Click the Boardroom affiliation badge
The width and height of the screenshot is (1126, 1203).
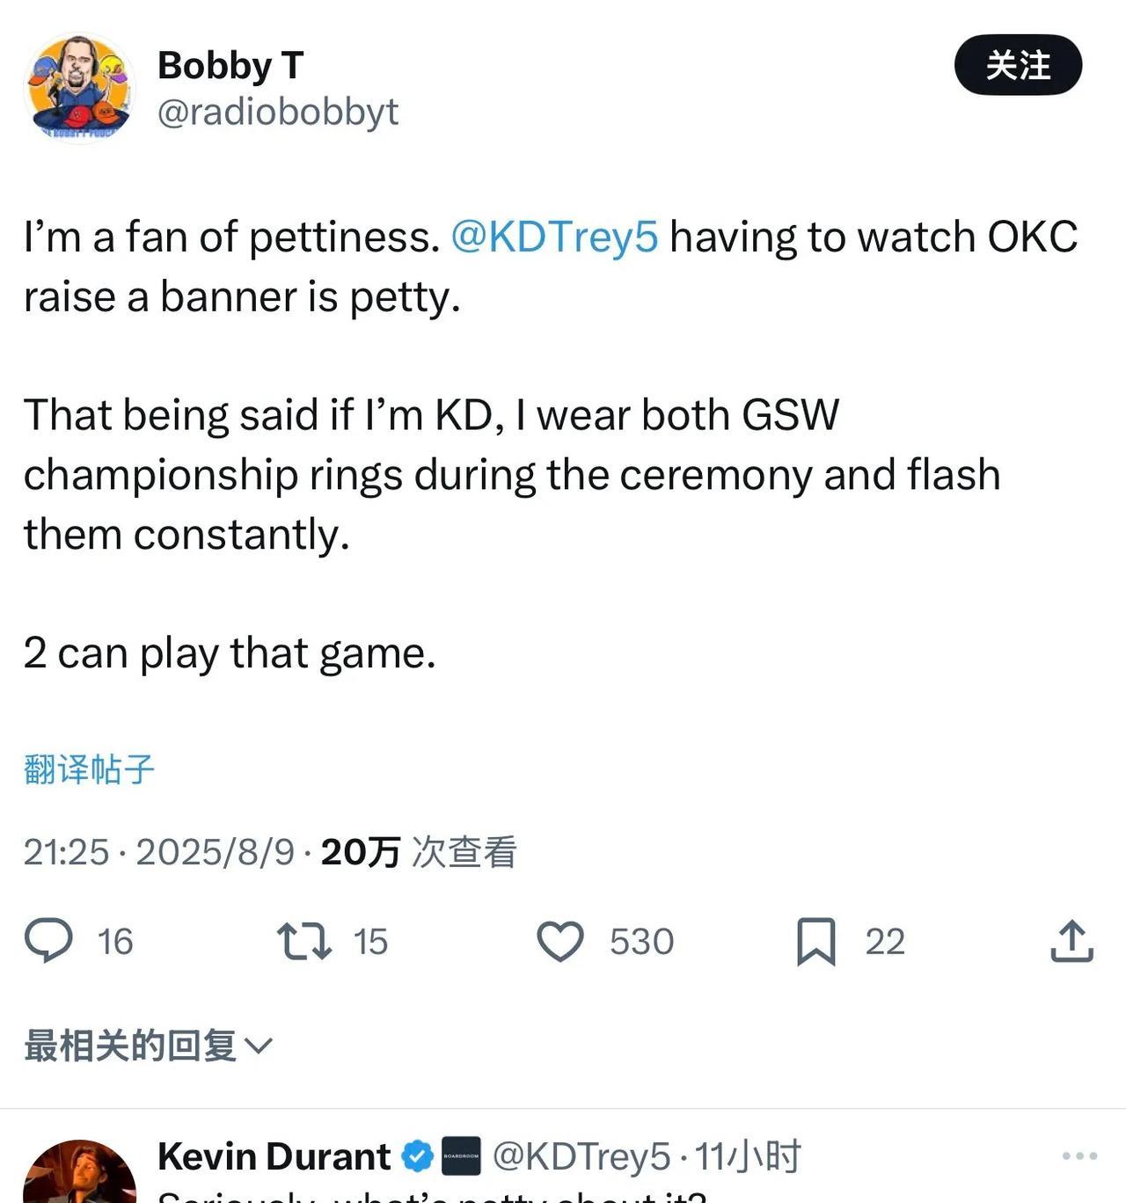(461, 1156)
